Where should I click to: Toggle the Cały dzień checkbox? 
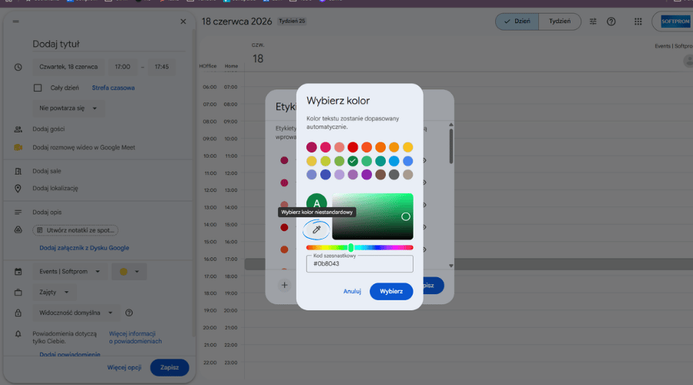[x=38, y=88]
